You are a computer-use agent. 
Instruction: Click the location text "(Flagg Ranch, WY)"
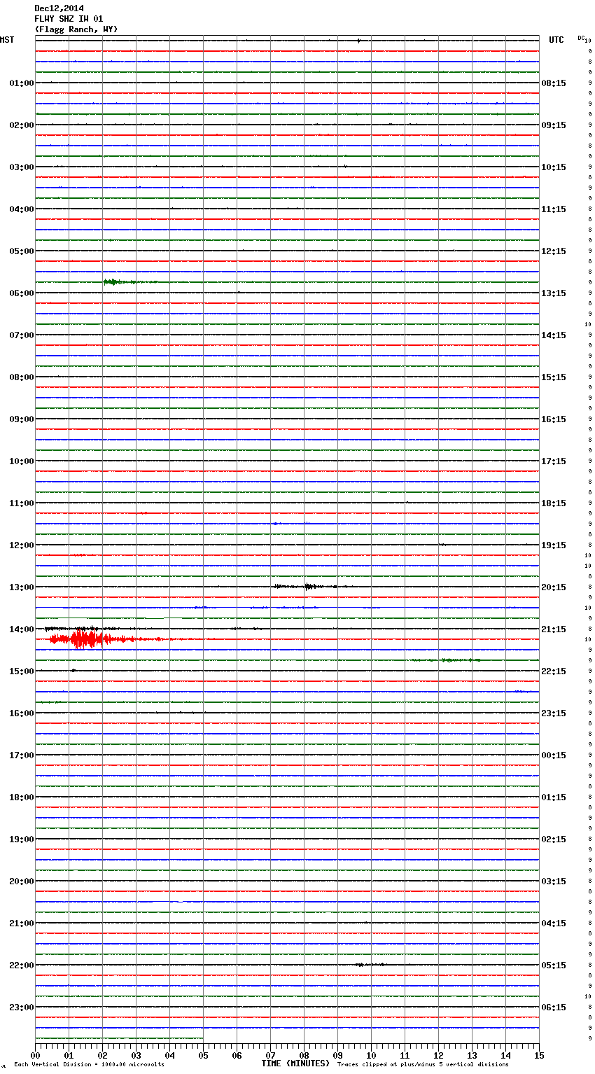[x=76, y=29]
